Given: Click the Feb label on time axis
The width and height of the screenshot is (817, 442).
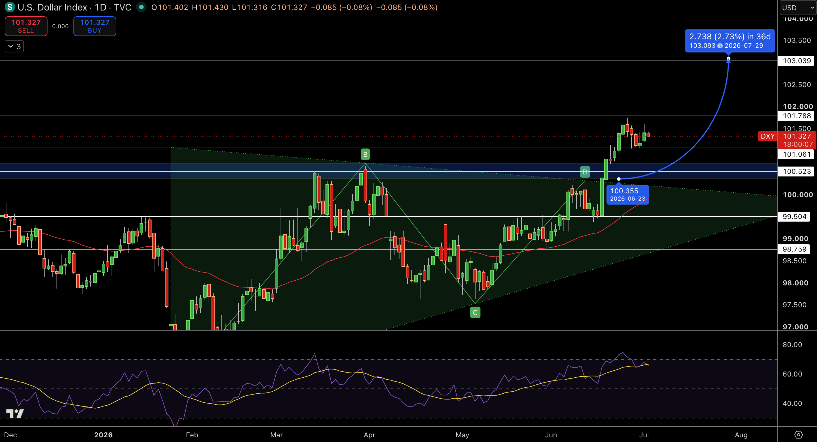Looking at the screenshot, I should (192, 435).
